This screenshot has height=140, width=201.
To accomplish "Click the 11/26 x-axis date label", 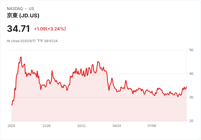I will [x=46, y=126].
